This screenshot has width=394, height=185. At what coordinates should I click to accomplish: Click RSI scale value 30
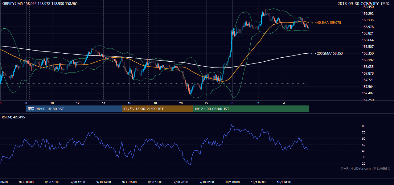[x=363, y=157]
